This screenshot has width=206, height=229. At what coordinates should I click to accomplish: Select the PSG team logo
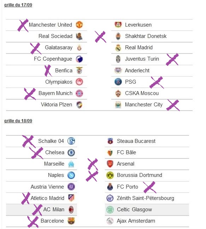(118, 82)
